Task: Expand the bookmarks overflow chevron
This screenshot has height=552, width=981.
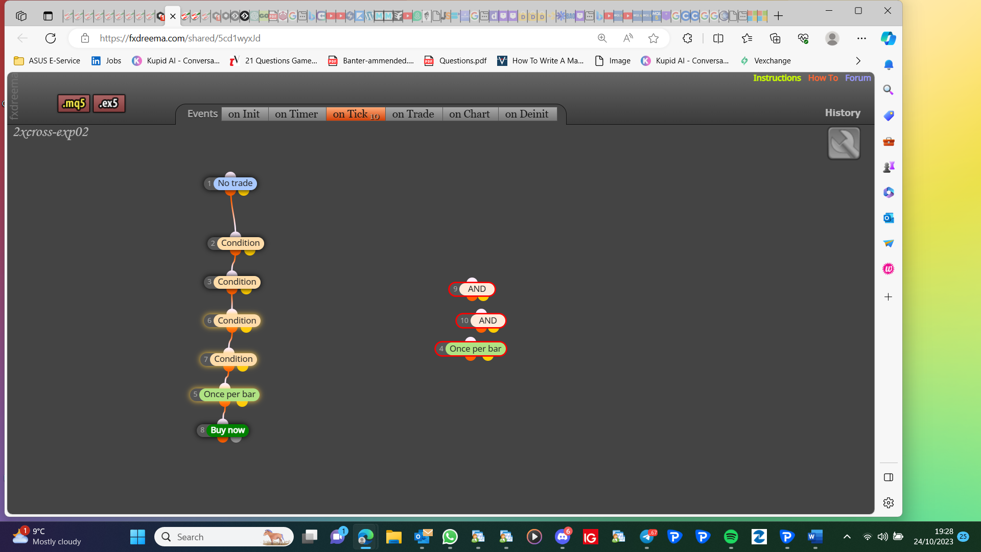Action: [x=858, y=61]
